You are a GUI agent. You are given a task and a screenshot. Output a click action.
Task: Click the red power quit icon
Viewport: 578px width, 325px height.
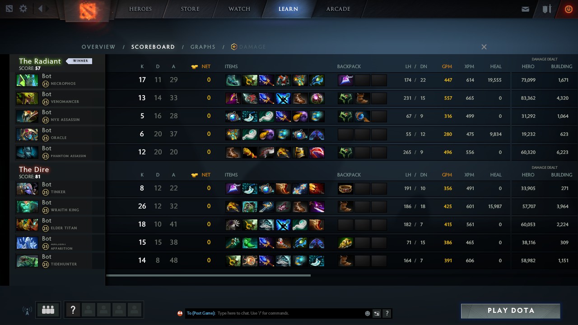569,9
